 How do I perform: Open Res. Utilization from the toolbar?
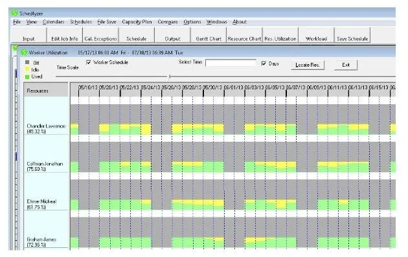[280, 35]
